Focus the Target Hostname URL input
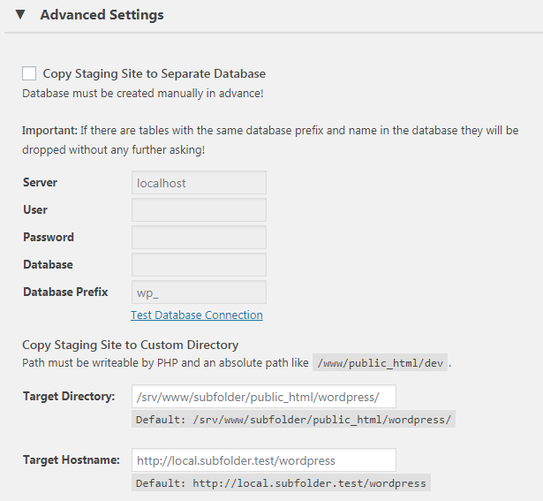 (x=263, y=460)
